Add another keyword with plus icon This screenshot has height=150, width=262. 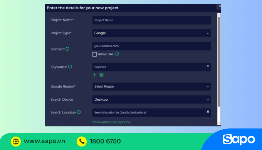click(x=94, y=75)
